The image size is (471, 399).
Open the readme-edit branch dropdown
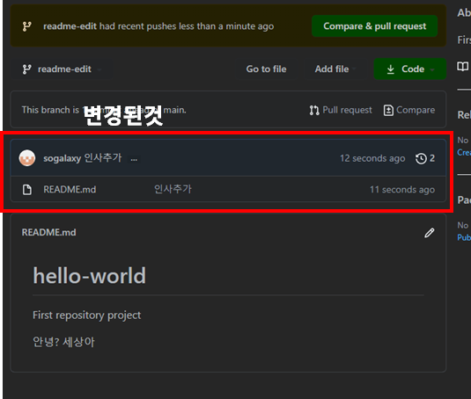pos(62,69)
